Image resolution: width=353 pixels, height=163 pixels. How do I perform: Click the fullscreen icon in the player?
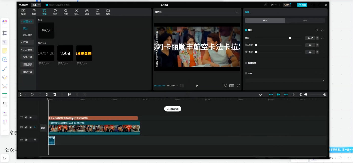[x=239, y=86]
